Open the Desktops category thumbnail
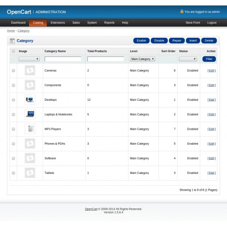This screenshot has height=227, width=227. click(x=30, y=99)
